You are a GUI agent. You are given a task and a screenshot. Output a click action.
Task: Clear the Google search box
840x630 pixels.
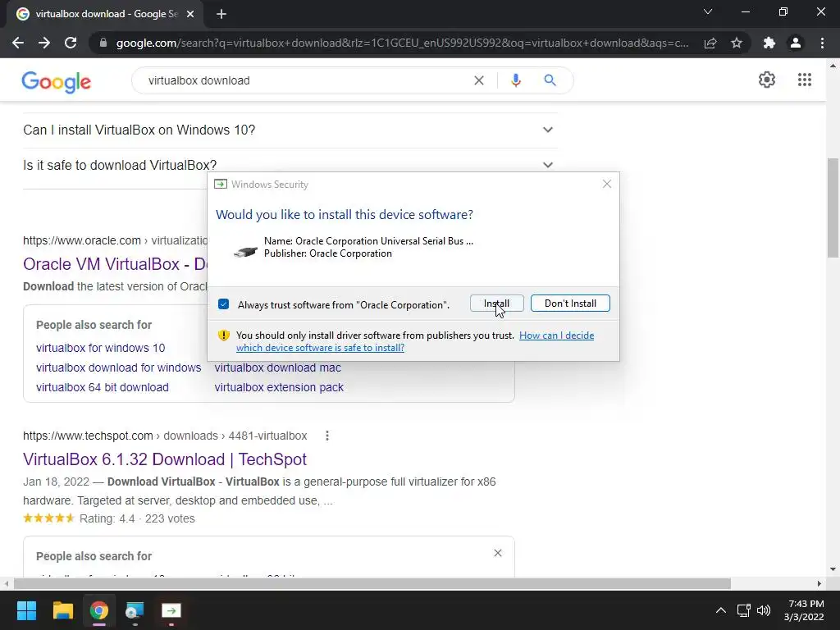[479, 80]
